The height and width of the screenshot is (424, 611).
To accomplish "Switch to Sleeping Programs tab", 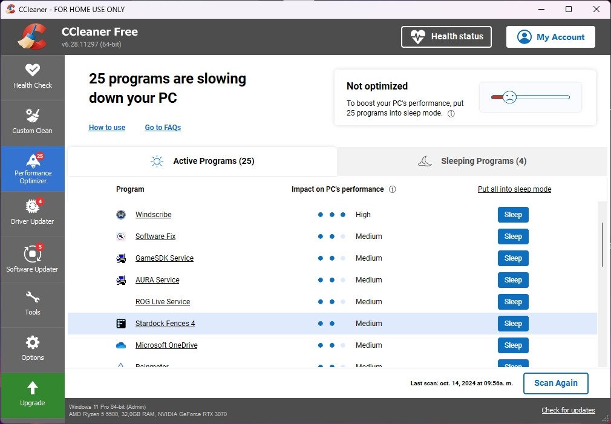I will coord(472,161).
